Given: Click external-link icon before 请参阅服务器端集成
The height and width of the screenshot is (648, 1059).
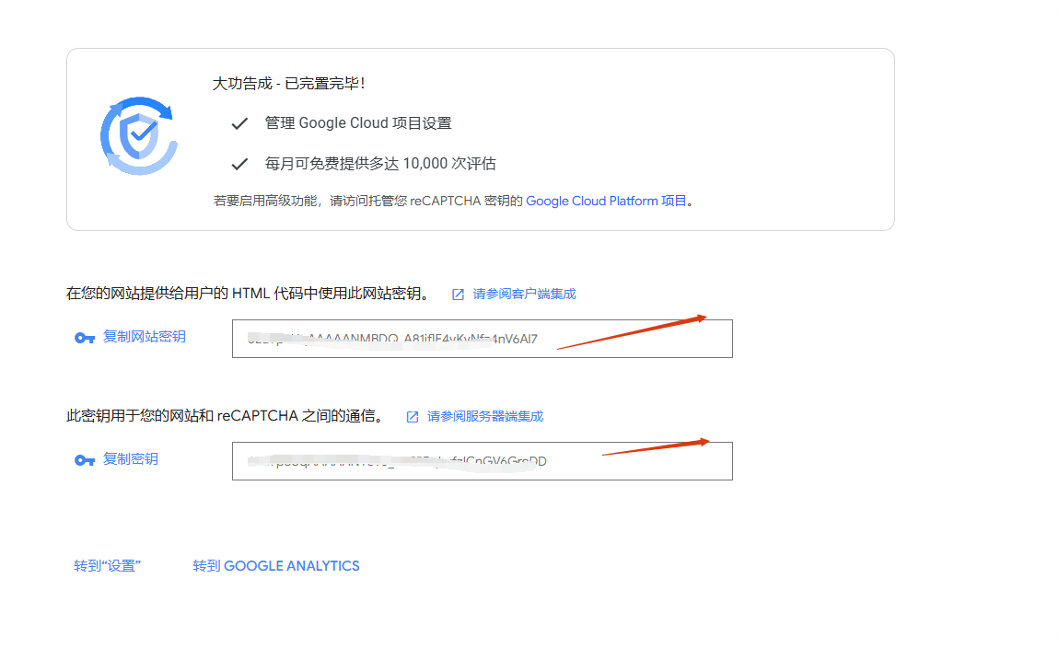Looking at the screenshot, I should point(413,417).
